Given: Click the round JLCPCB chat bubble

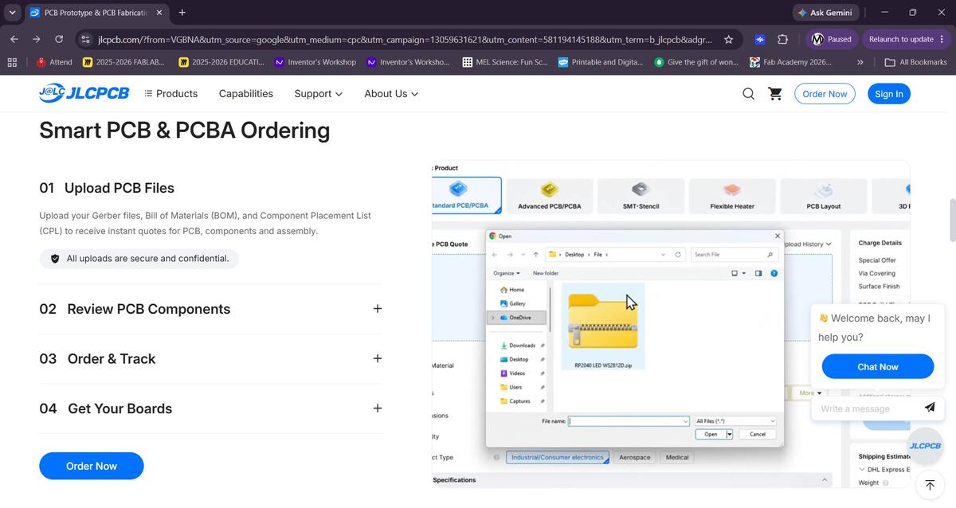Looking at the screenshot, I should (x=925, y=446).
